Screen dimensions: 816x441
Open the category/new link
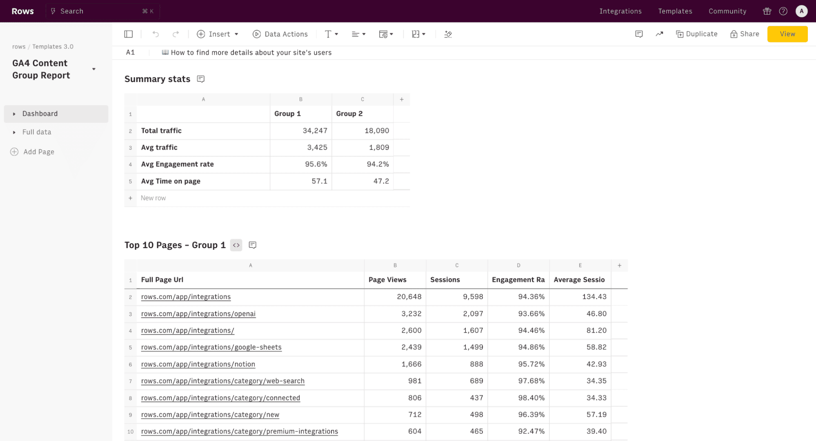[210, 415]
